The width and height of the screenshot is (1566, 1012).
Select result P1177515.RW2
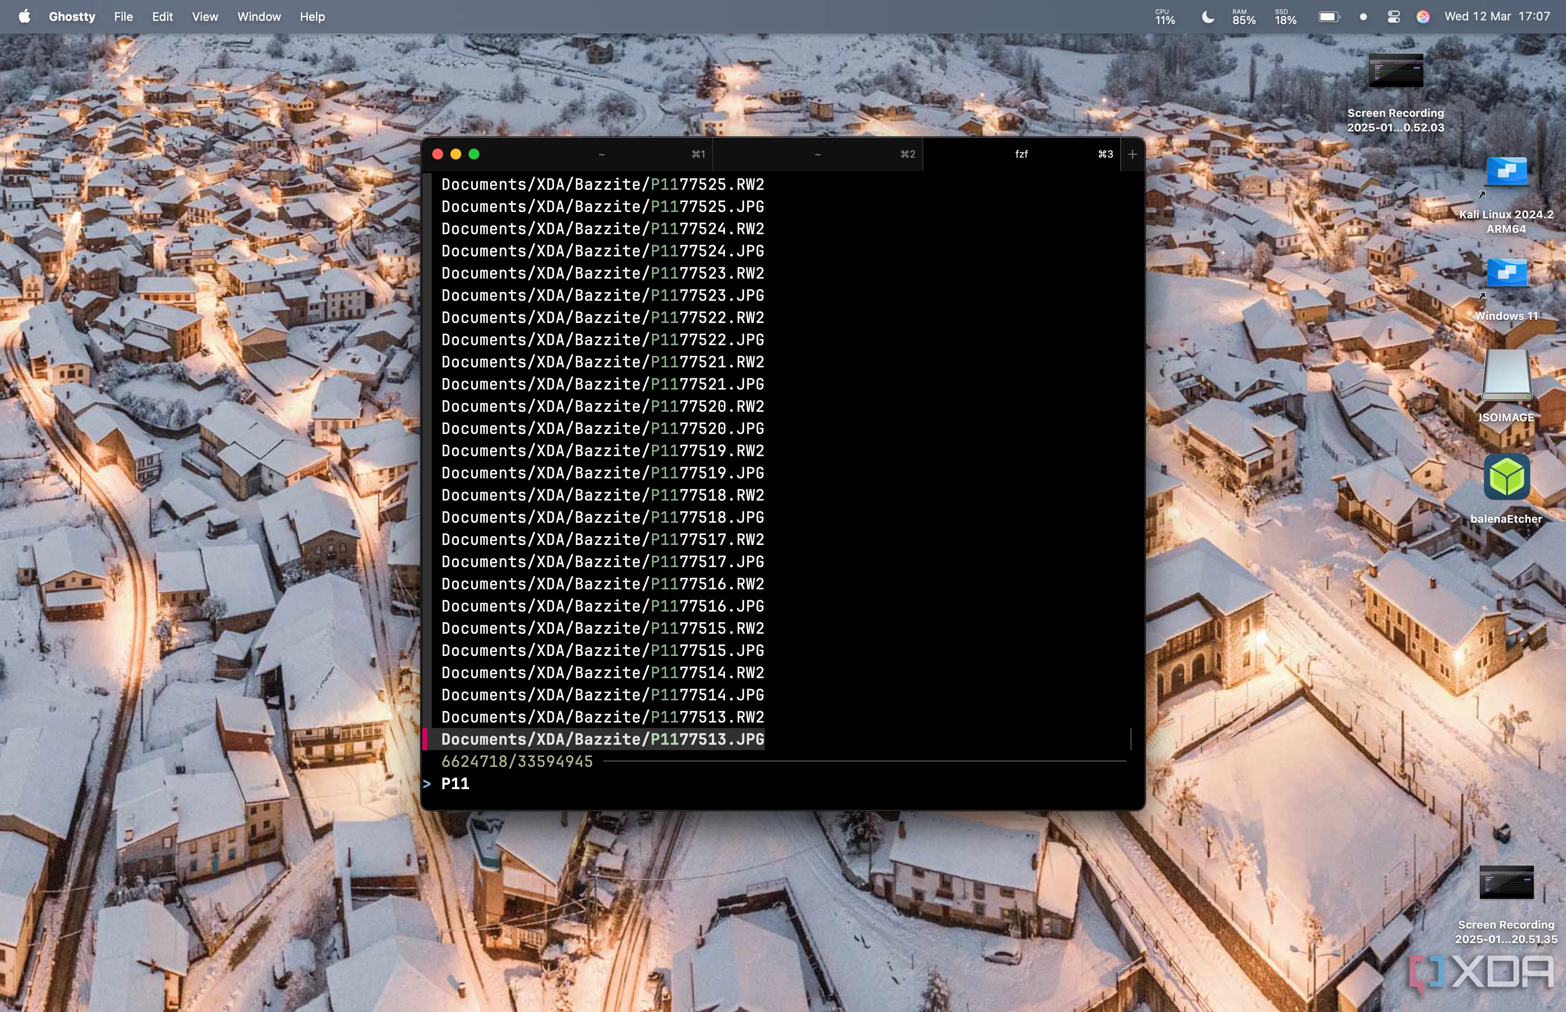603,628
